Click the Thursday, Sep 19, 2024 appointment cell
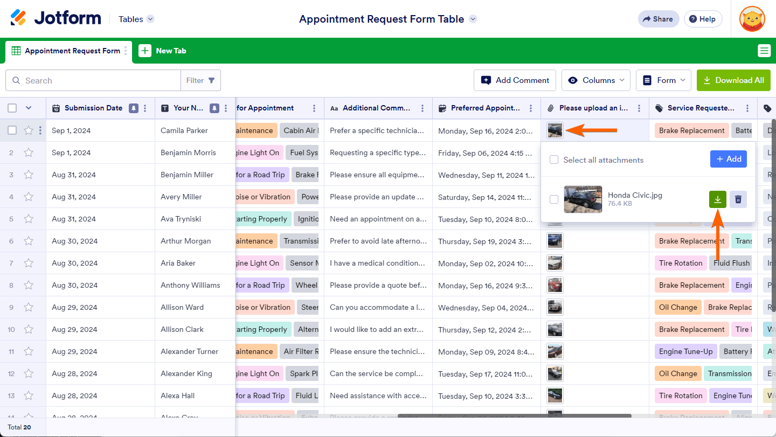776x437 pixels. 487,241
